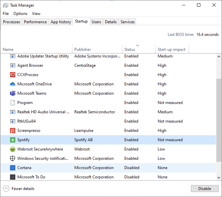
Task: Click Microsoft OneDrive's Microsoft Corporation publisher cell
Action: coord(94,84)
